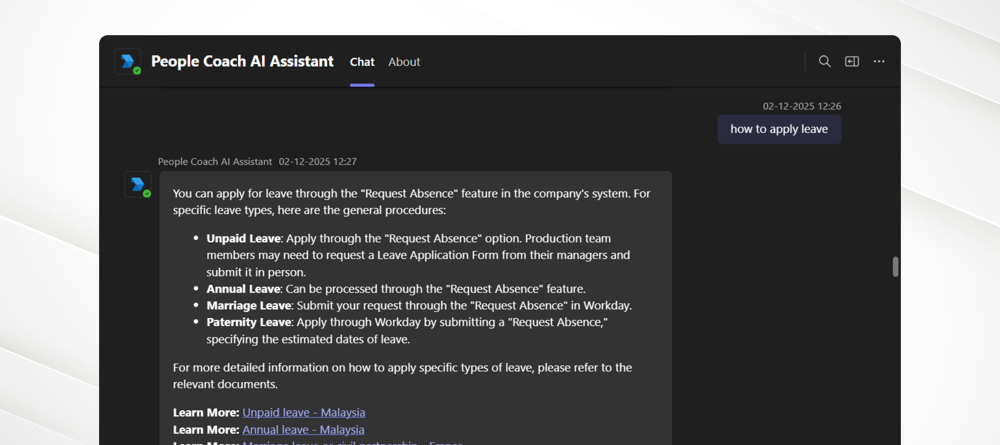This screenshot has width=1000, height=445.
Task: Click the bold "Paternity Leave" bullet heading
Action: click(x=249, y=322)
